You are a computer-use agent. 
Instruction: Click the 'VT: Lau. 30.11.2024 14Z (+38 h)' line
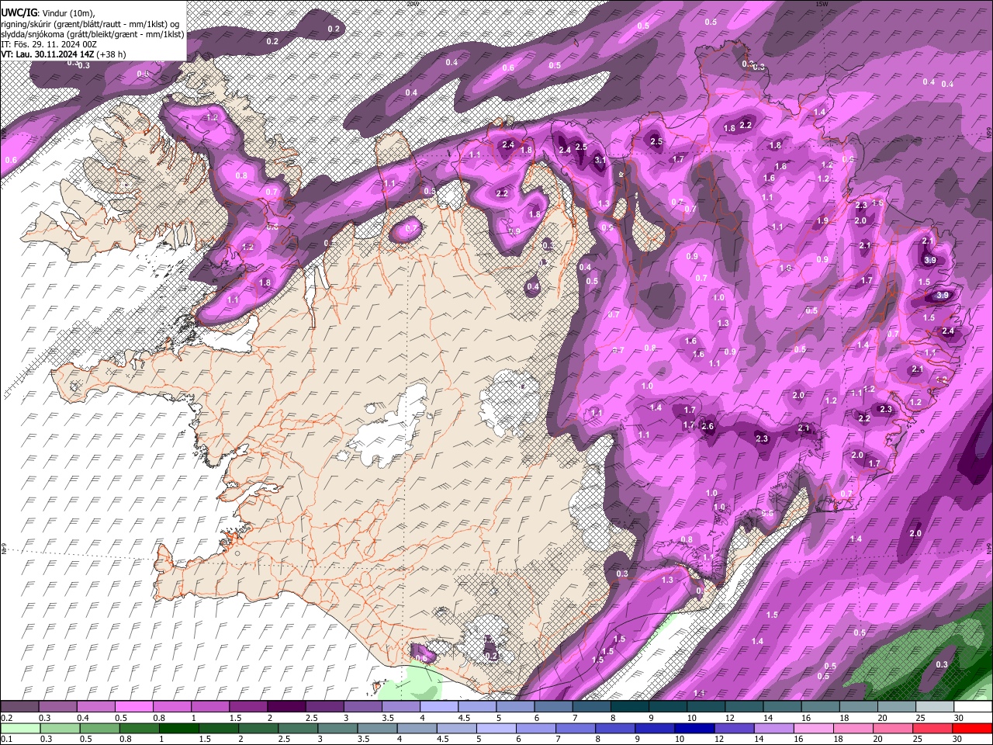(x=64, y=54)
